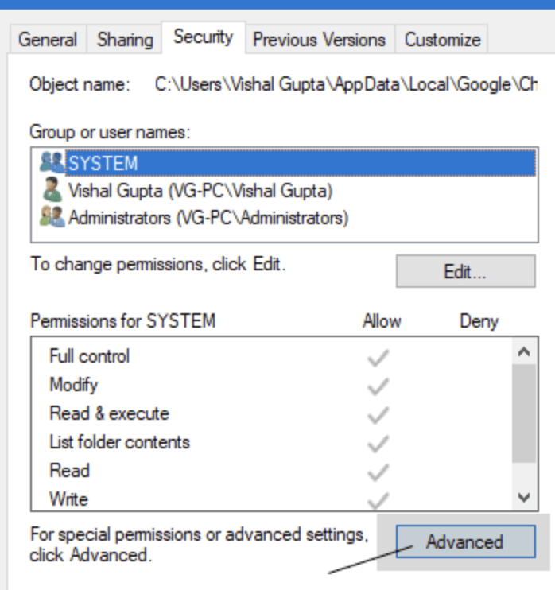Open the General tab

[x=48, y=39]
